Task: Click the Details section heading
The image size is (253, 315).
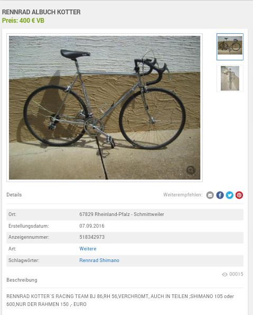Action: 14,195
